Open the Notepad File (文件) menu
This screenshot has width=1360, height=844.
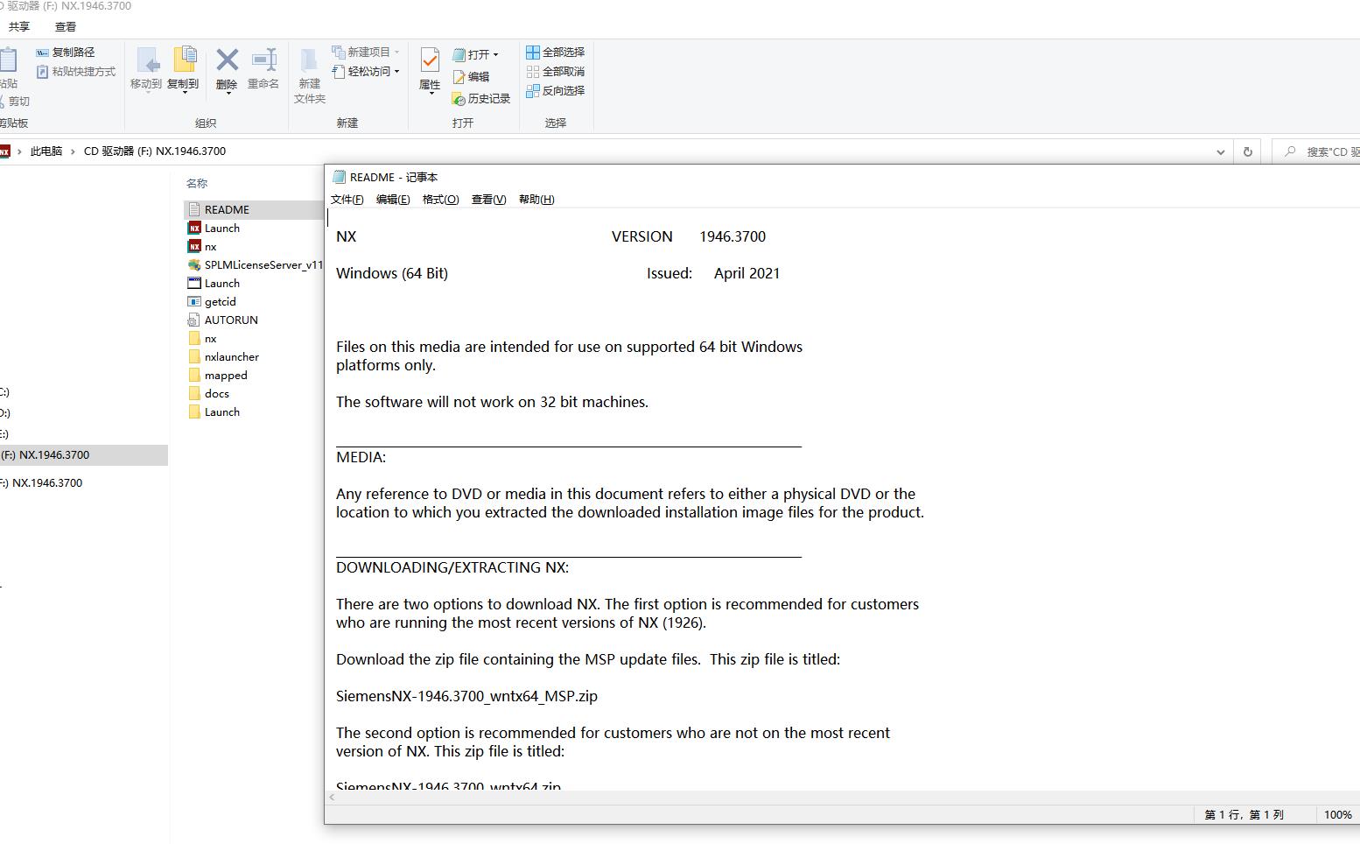coord(347,200)
